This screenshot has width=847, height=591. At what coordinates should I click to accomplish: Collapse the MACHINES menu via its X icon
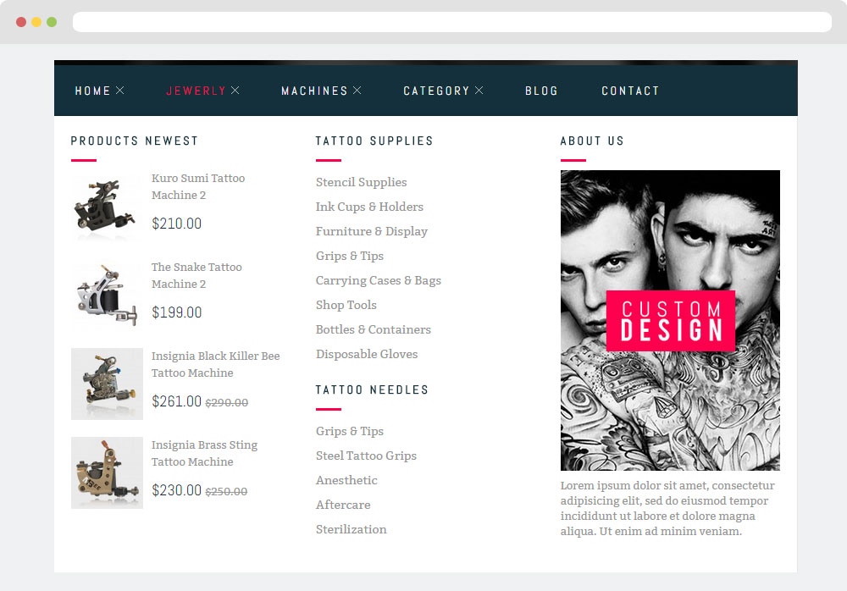(x=357, y=91)
